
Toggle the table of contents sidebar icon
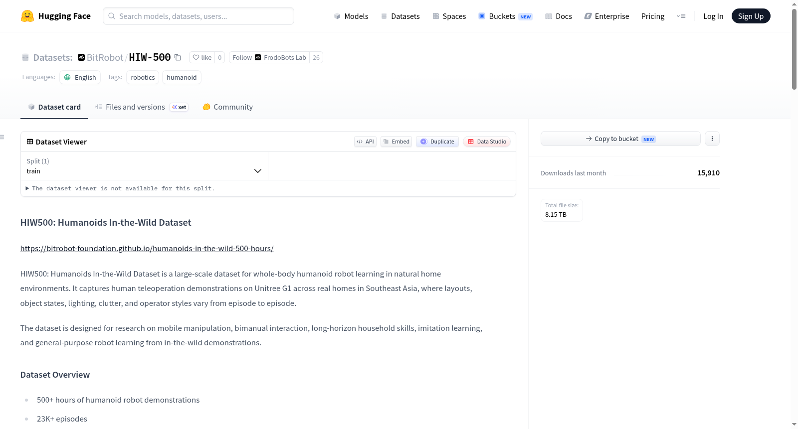tap(2, 137)
